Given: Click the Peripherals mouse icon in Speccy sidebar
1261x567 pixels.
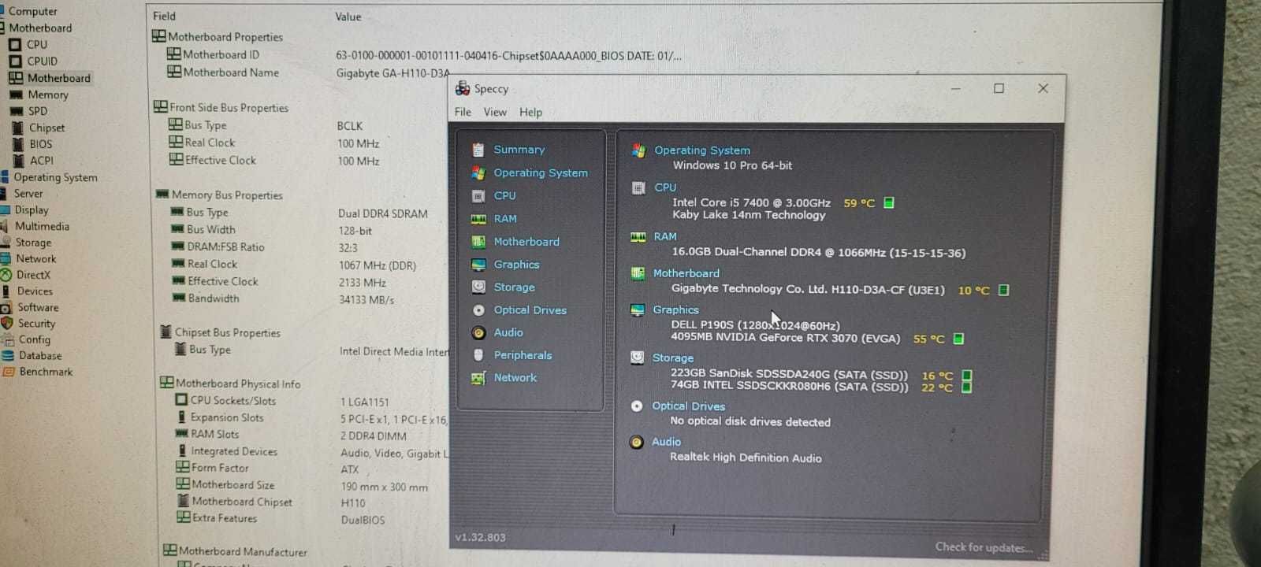Looking at the screenshot, I should coord(478,355).
